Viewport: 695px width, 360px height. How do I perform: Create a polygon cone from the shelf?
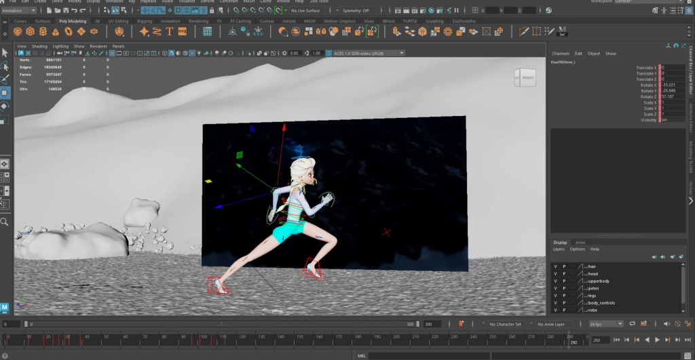(x=56, y=31)
